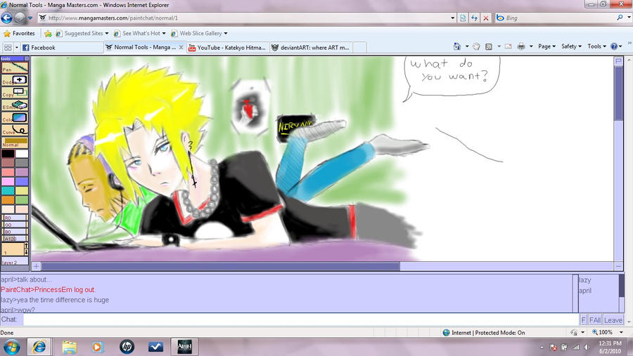Click the A120 alpha slider
The image size is (633, 356).
pyautogui.click(x=15, y=238)
